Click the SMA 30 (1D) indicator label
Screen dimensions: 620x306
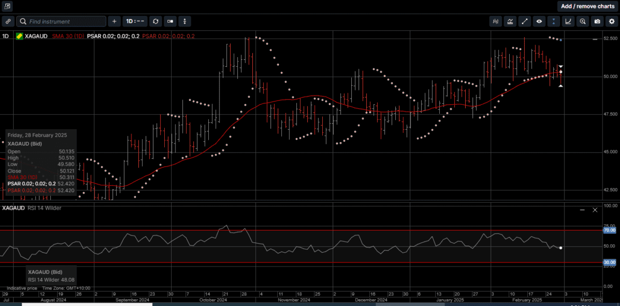68,36
